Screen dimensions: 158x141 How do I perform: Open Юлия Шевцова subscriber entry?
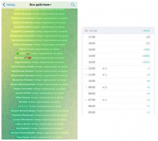39,14
